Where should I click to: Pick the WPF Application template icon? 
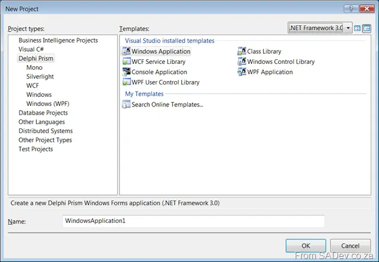(x=242, y=72)
